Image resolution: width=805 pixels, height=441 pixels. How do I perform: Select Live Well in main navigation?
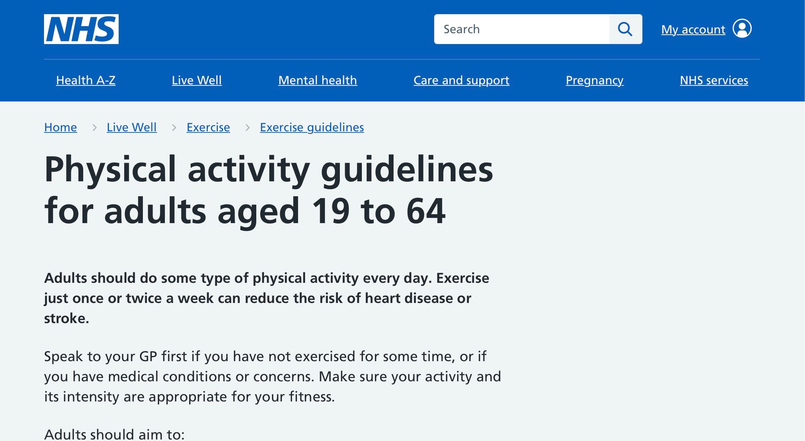click(x=197, y=80)
